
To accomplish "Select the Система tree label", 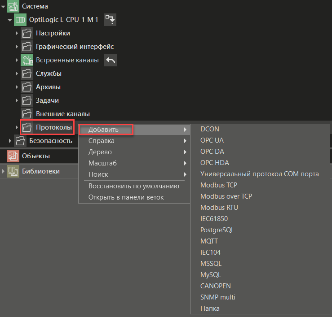I will (35, 6).
